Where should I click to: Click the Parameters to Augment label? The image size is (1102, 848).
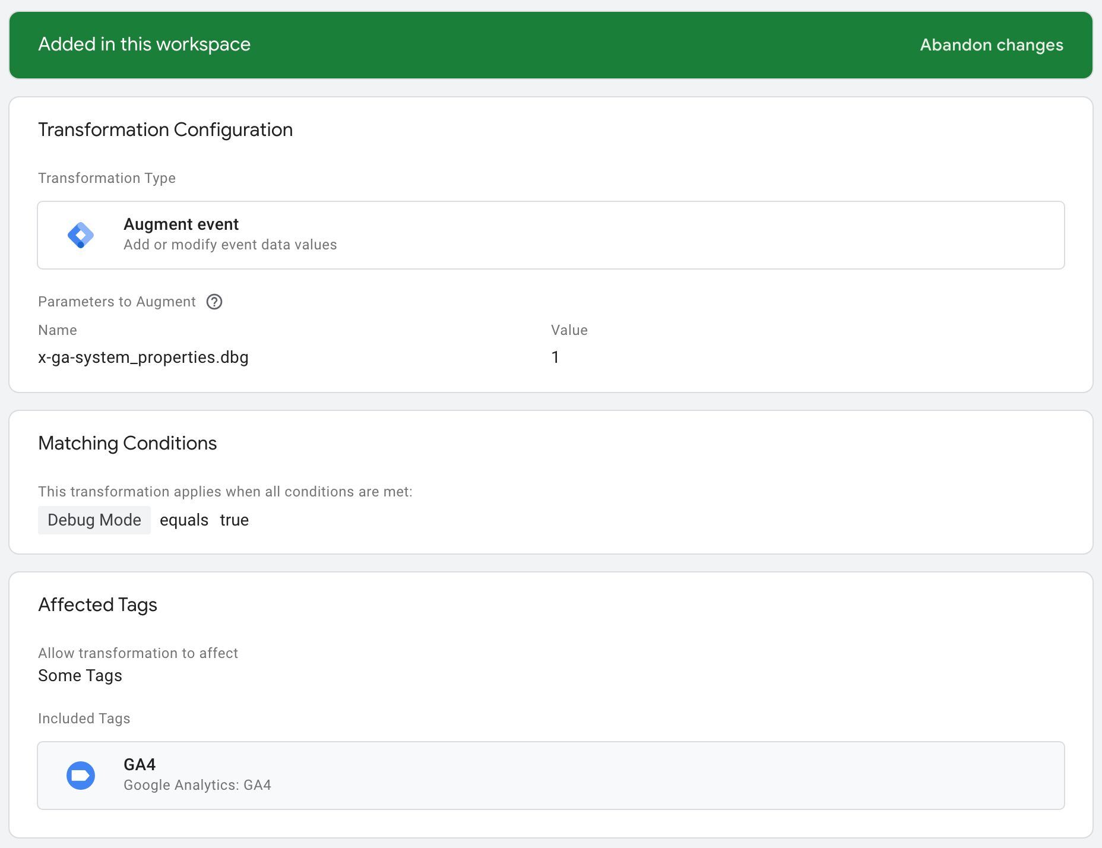pos(117,302)
